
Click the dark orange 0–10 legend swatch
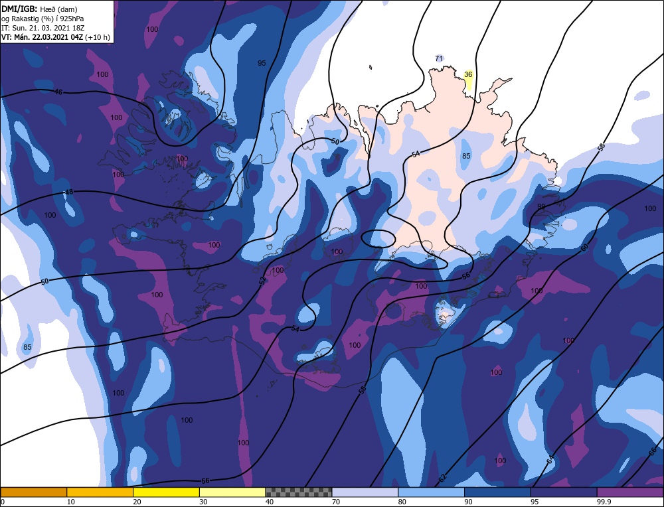point(34,492)
